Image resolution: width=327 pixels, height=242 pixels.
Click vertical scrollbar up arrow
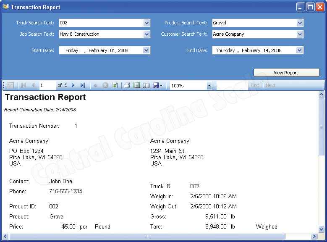point(322,94)
